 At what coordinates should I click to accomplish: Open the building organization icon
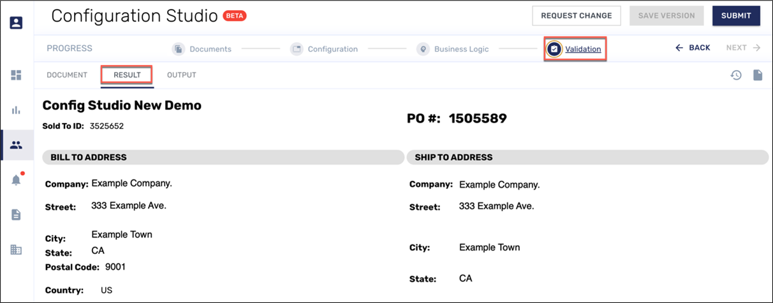pos(16,250)
